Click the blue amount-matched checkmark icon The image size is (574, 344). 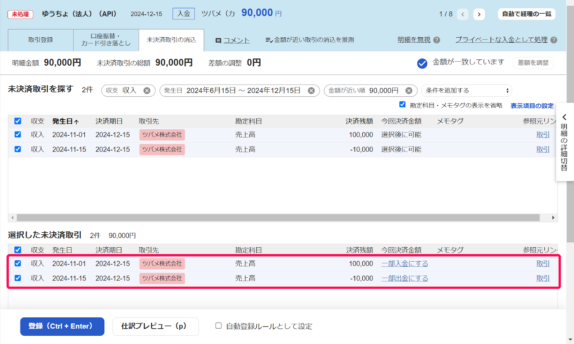[x=422, y=63]
